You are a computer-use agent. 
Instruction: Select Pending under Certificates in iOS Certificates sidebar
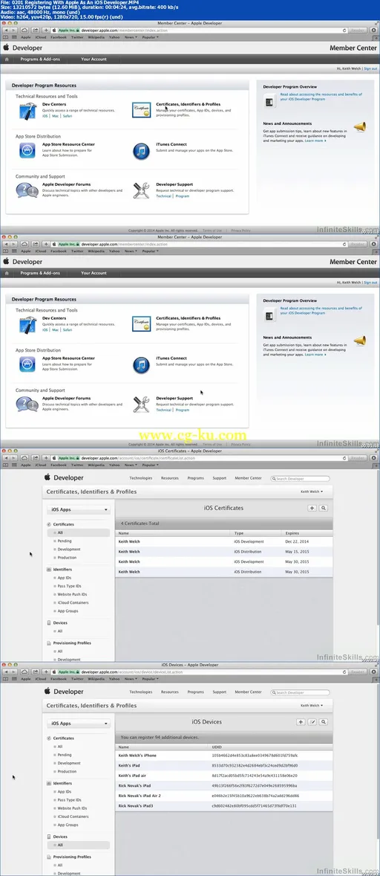65,541
